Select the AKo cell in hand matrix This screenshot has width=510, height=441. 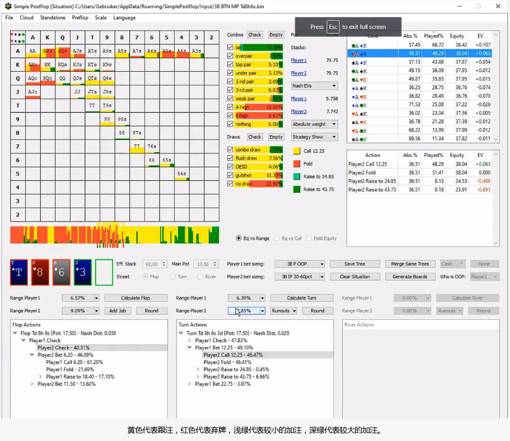click(x=33, y=65)
